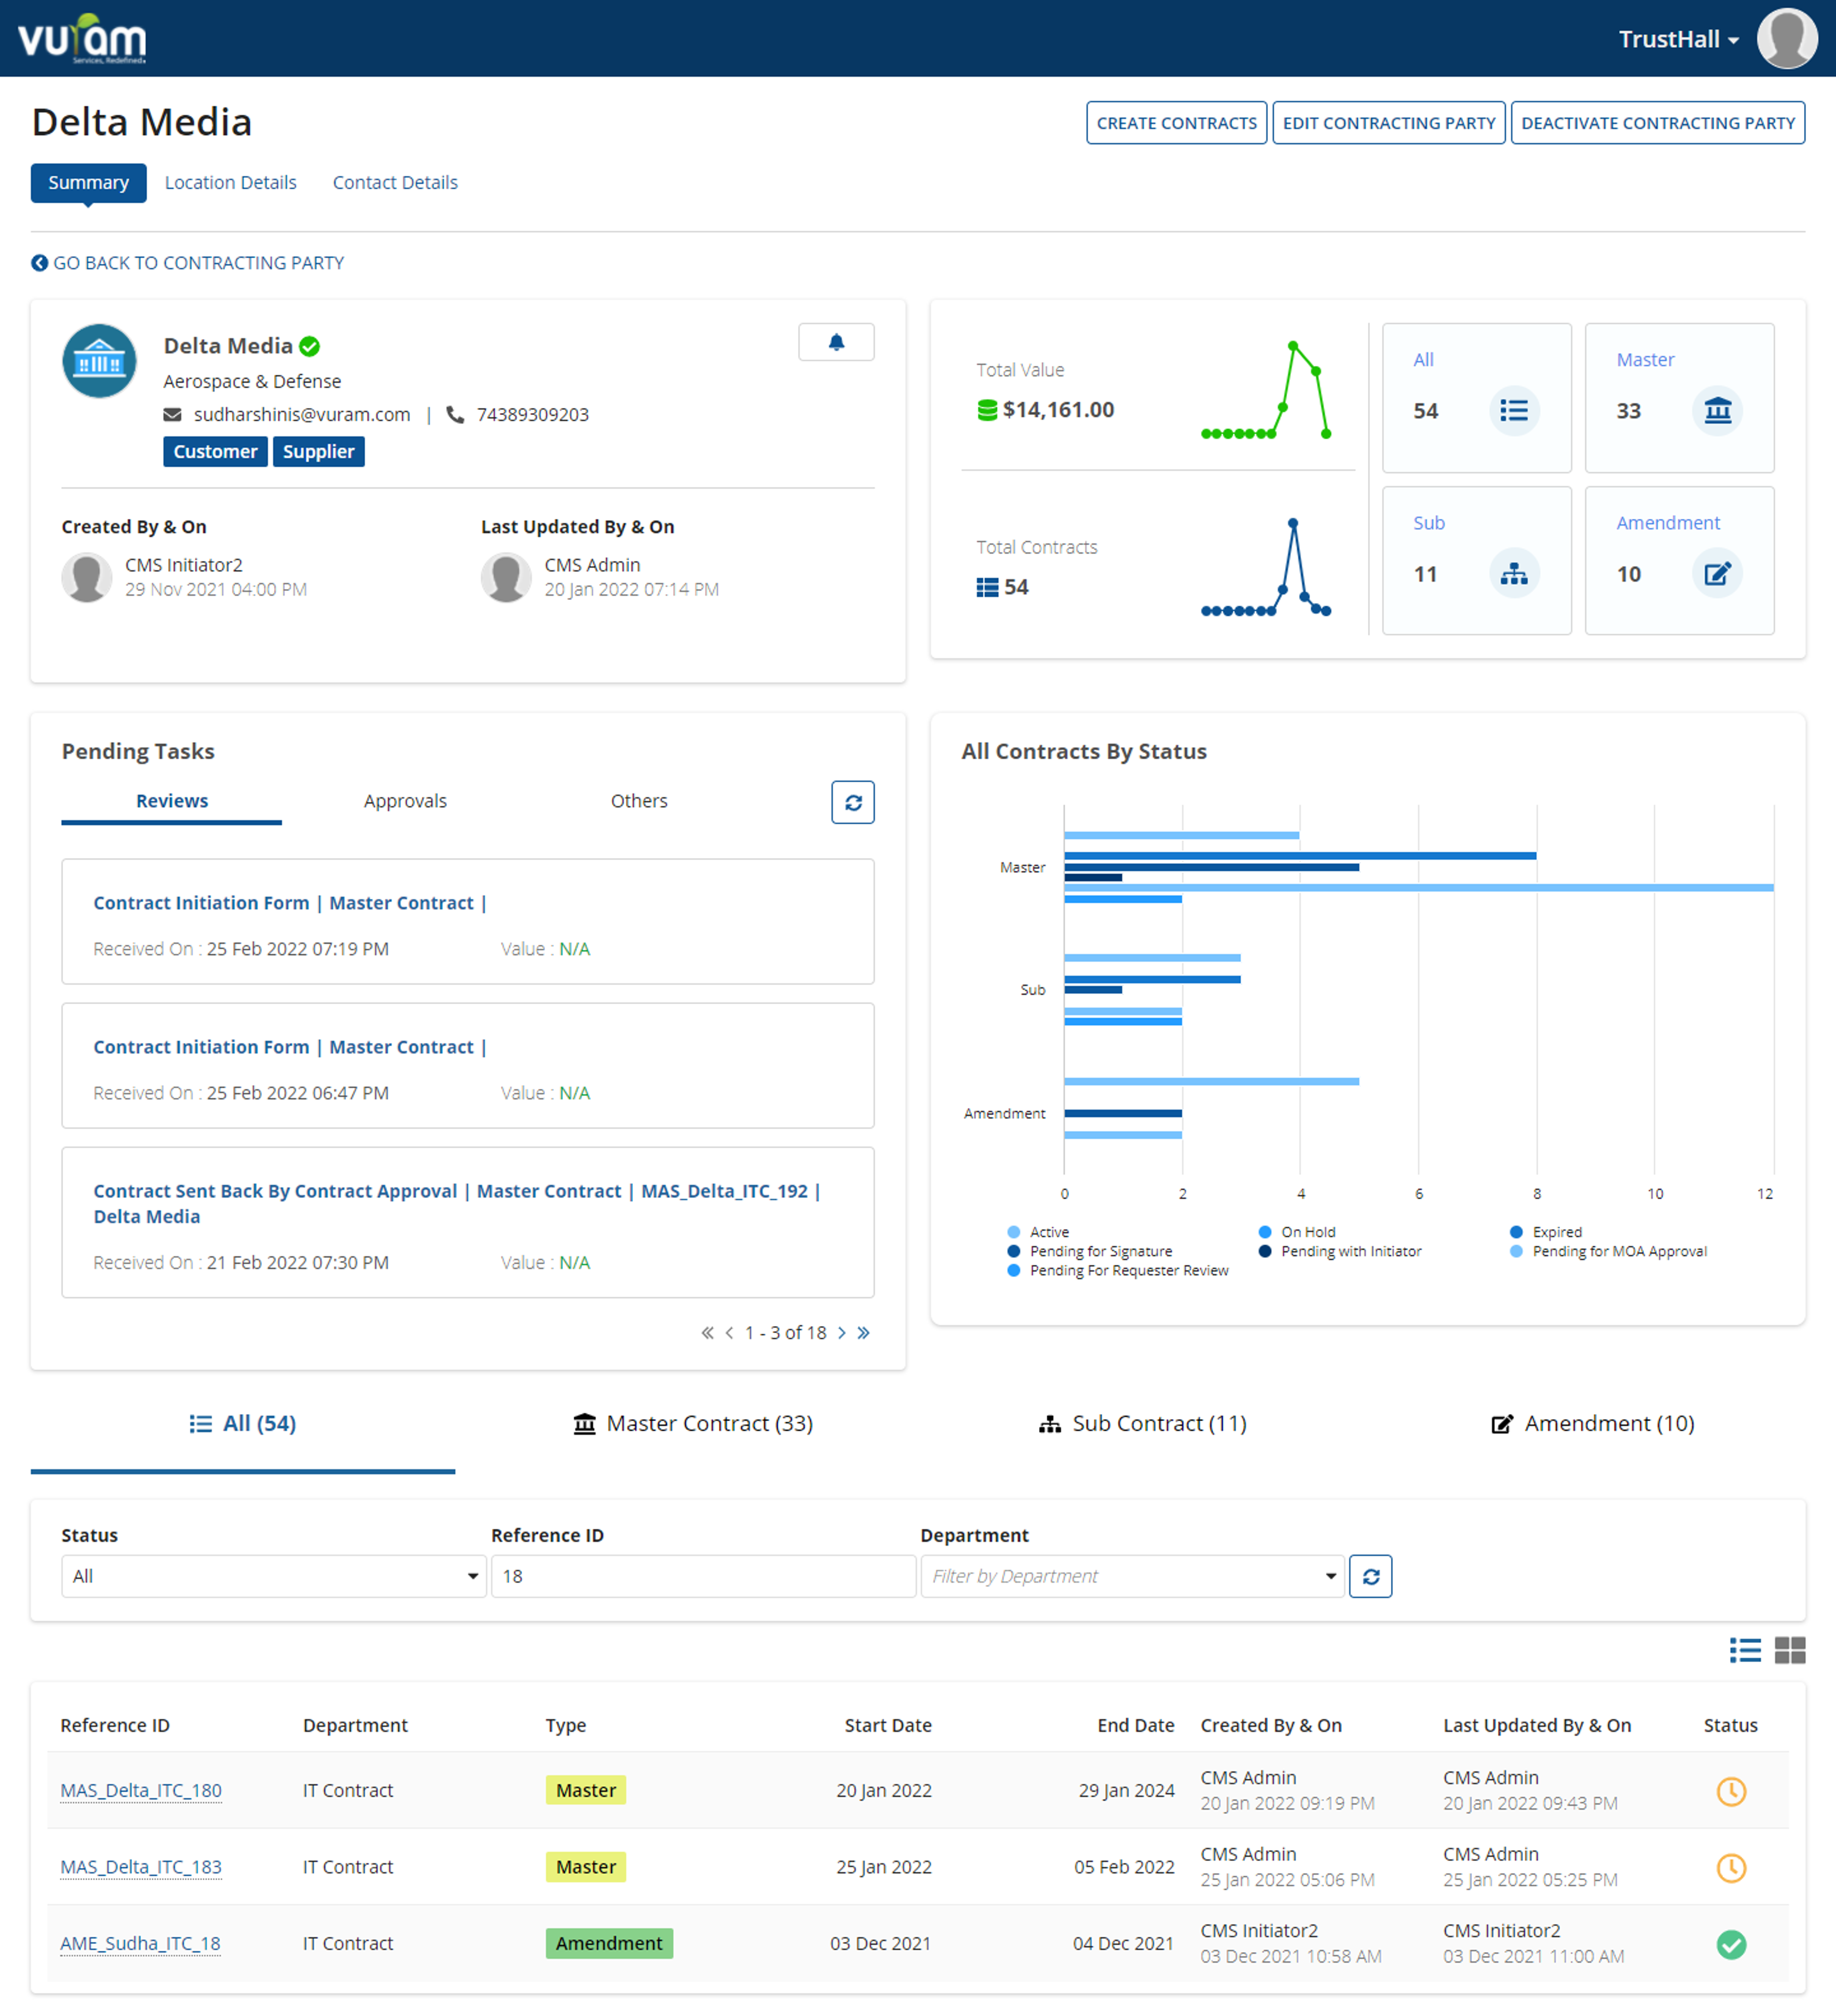This screenshot has width=1836, height=2016.
Task: Toggle Pending for MOA Approval legend item
Action: [1608, 1251]
